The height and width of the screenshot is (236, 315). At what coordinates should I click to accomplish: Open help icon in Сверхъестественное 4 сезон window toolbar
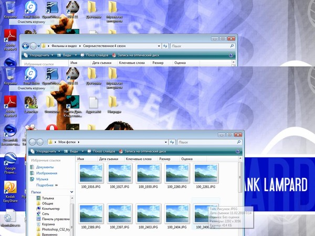231,55
